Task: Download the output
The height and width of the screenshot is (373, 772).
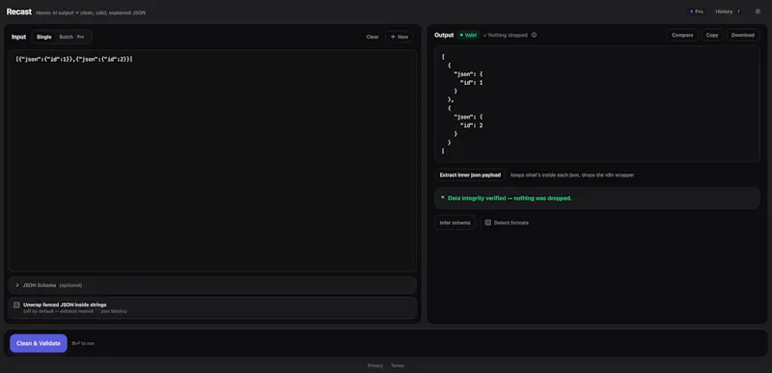Action: (x=742, y=35)
